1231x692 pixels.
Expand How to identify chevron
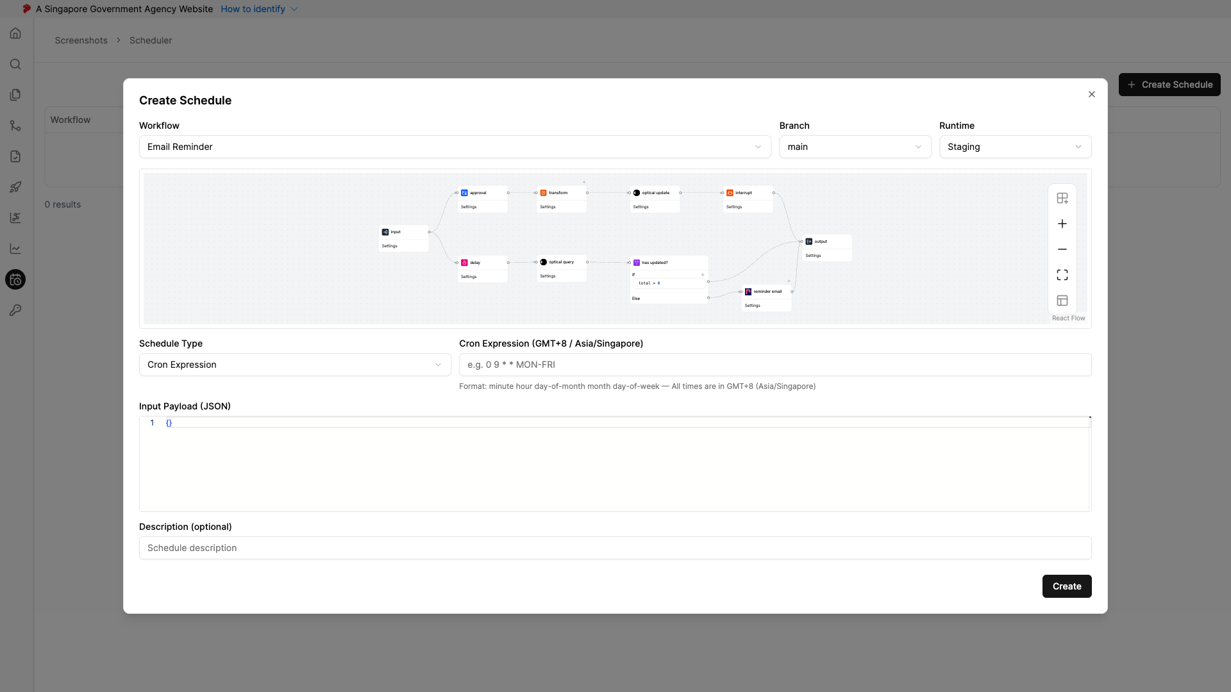tap(294, 9)
